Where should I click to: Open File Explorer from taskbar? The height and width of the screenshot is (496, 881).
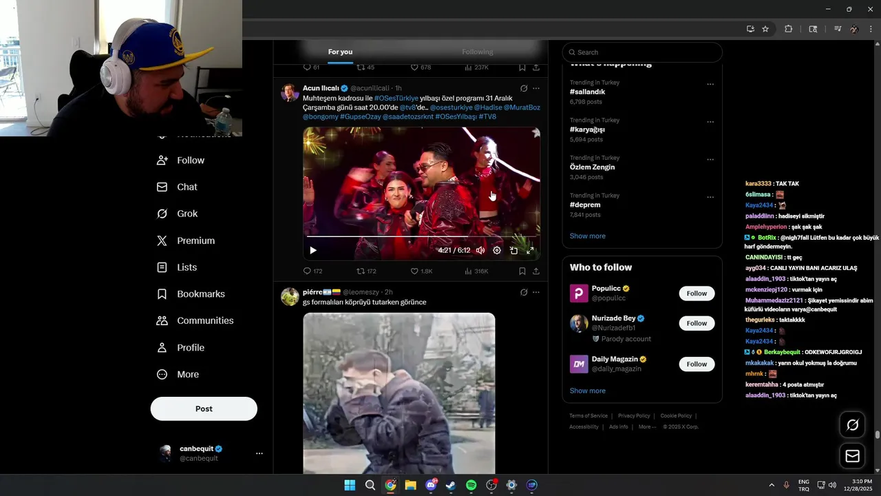point(410,485)
